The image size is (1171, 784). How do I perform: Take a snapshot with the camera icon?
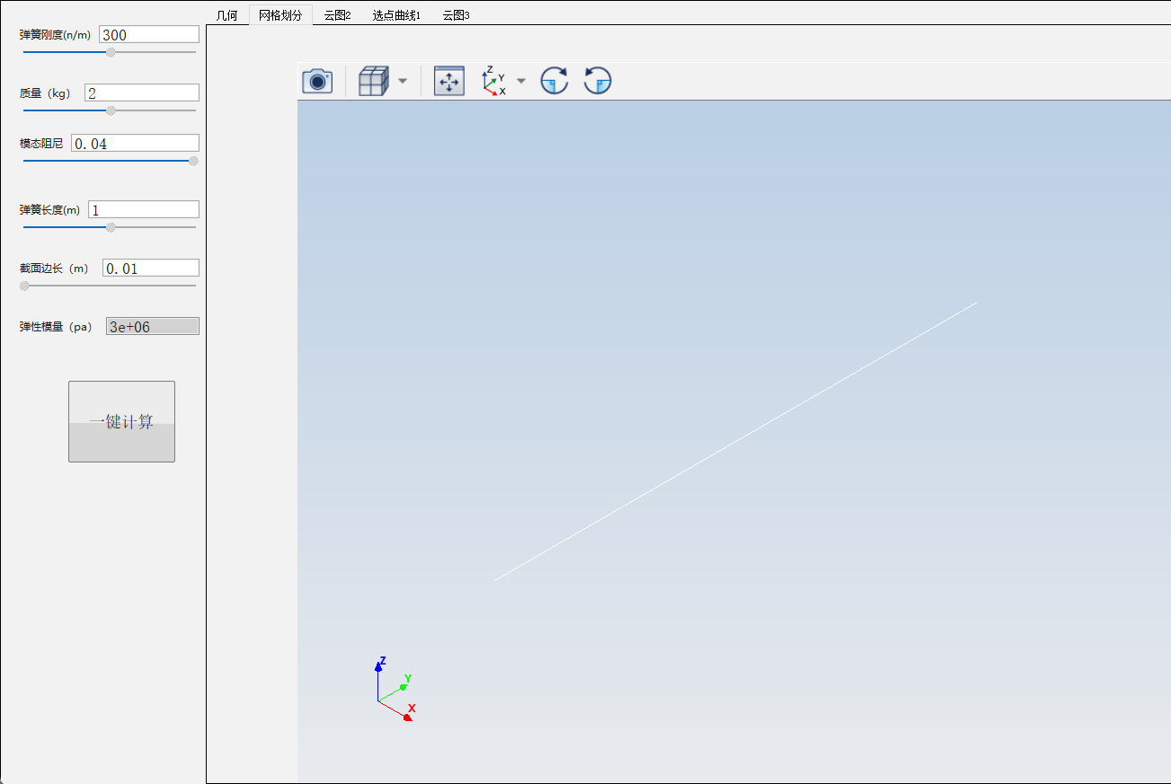click(x=317, y=81)
